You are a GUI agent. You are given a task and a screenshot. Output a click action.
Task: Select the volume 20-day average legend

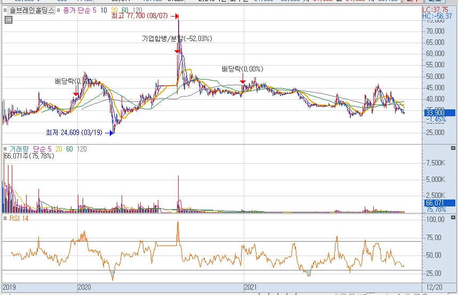point(59,149)
